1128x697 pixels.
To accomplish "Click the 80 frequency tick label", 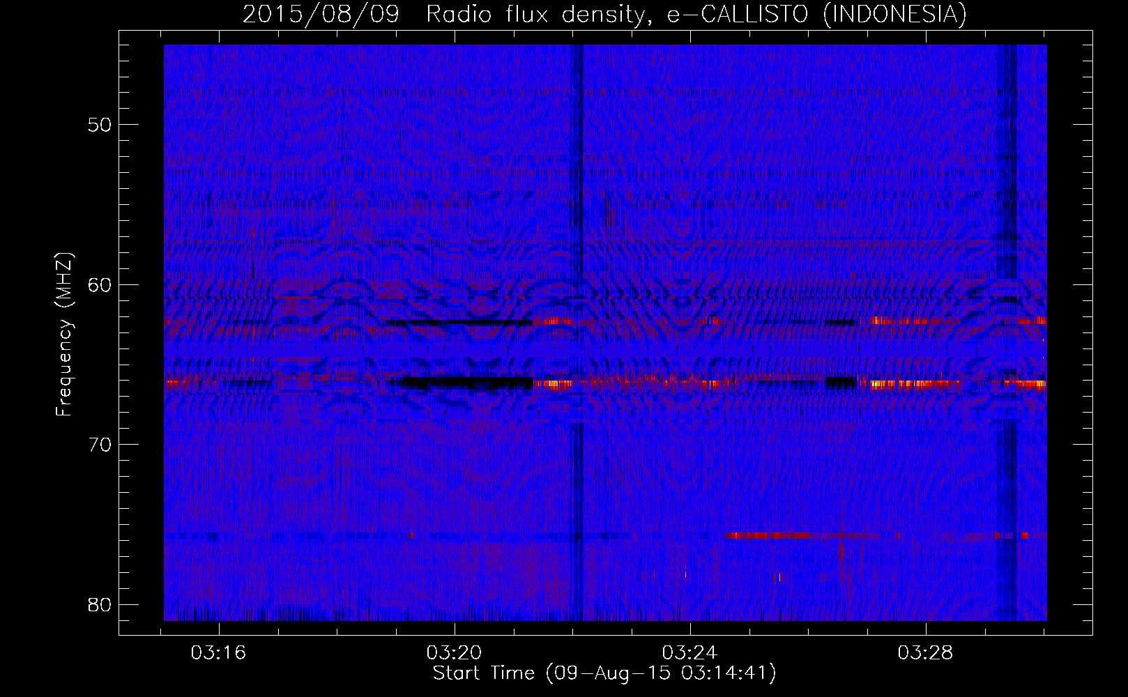I will tap(100, 604).
